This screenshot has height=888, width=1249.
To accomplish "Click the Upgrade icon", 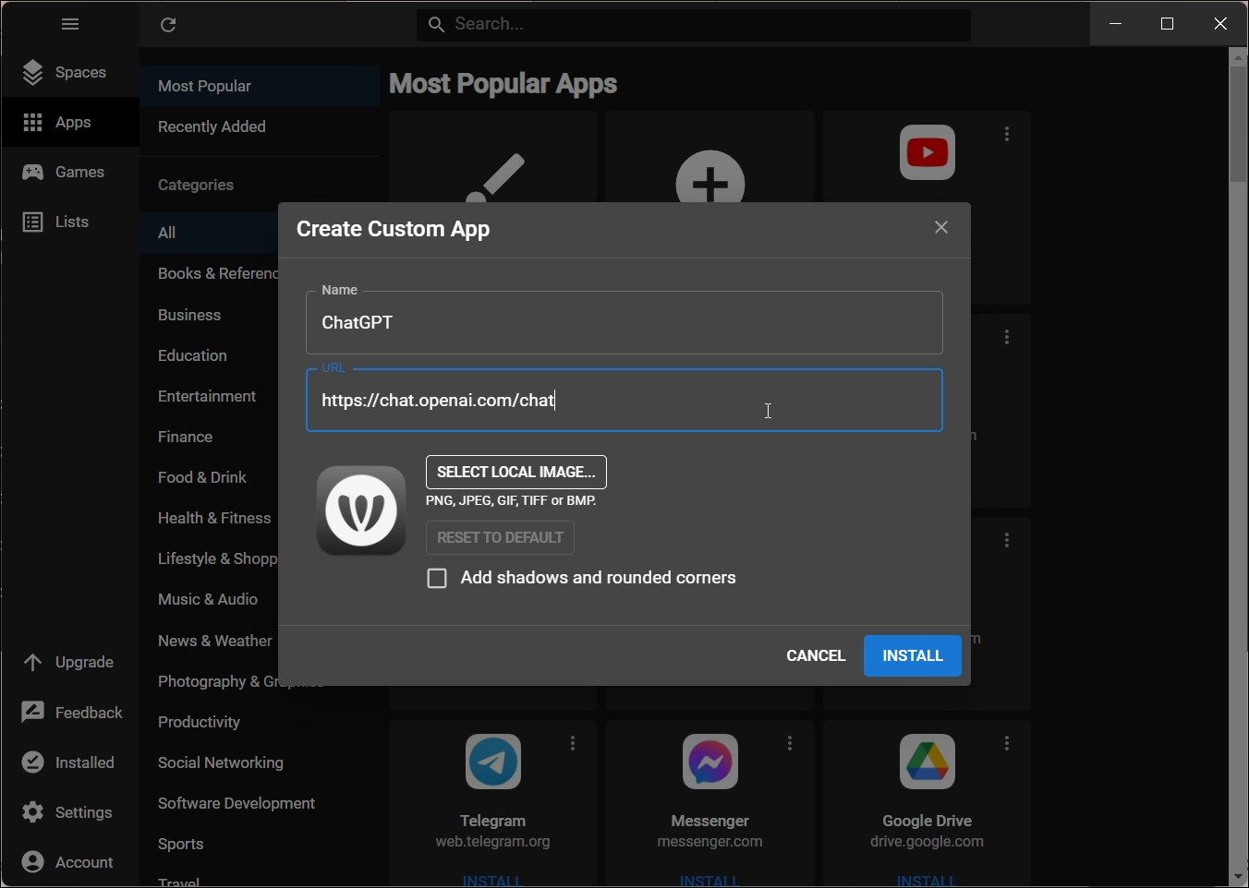I will (32, 662).
